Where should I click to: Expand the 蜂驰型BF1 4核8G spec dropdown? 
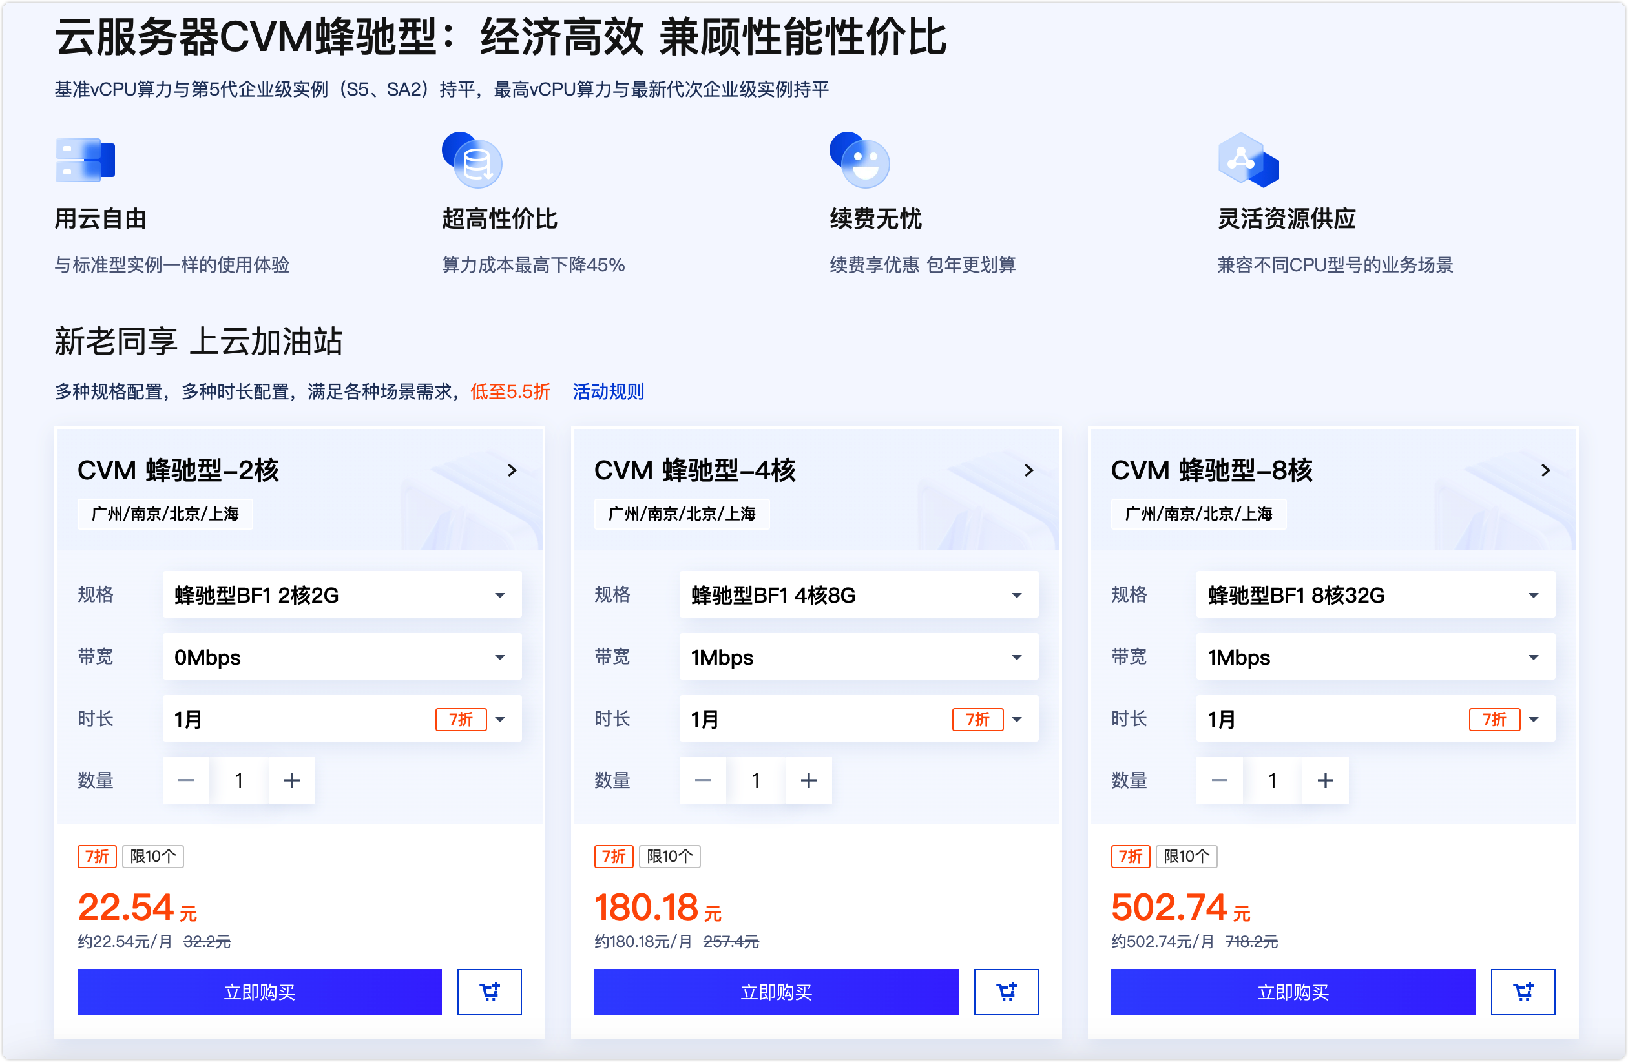(x=859, y=595)
